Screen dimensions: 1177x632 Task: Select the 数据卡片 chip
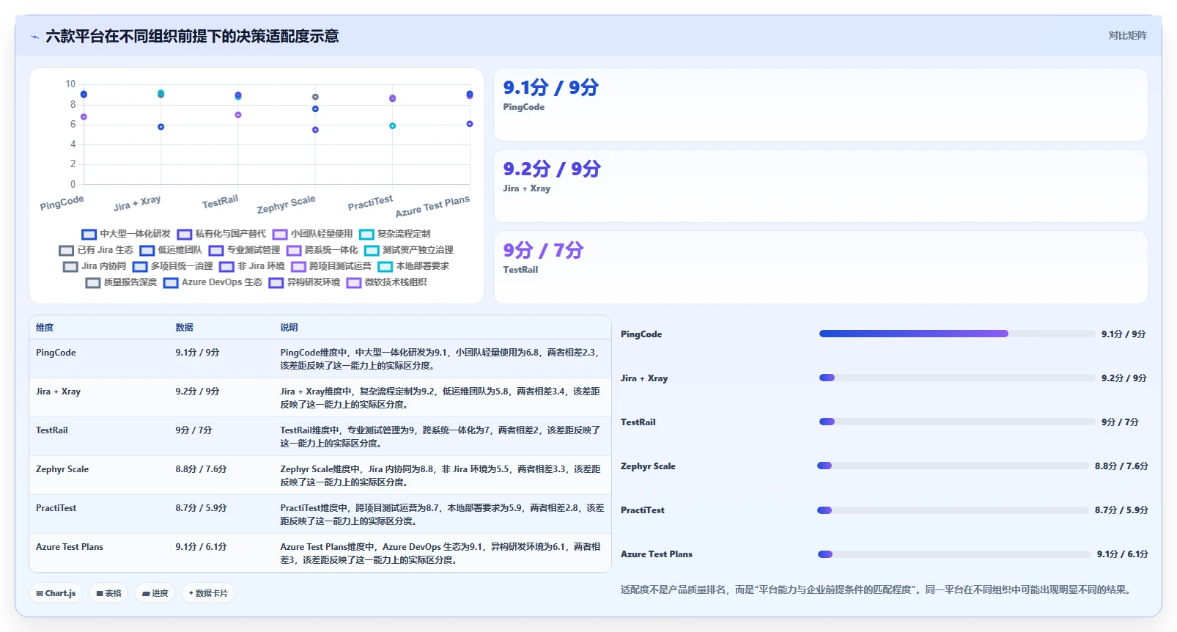tap(208, 593)
